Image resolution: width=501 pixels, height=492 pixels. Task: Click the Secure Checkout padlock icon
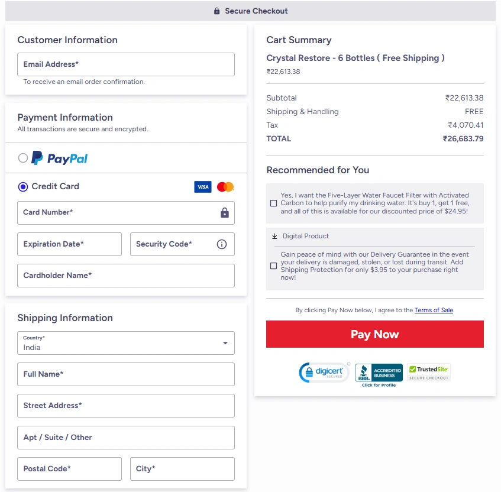(x=216, y=11)
